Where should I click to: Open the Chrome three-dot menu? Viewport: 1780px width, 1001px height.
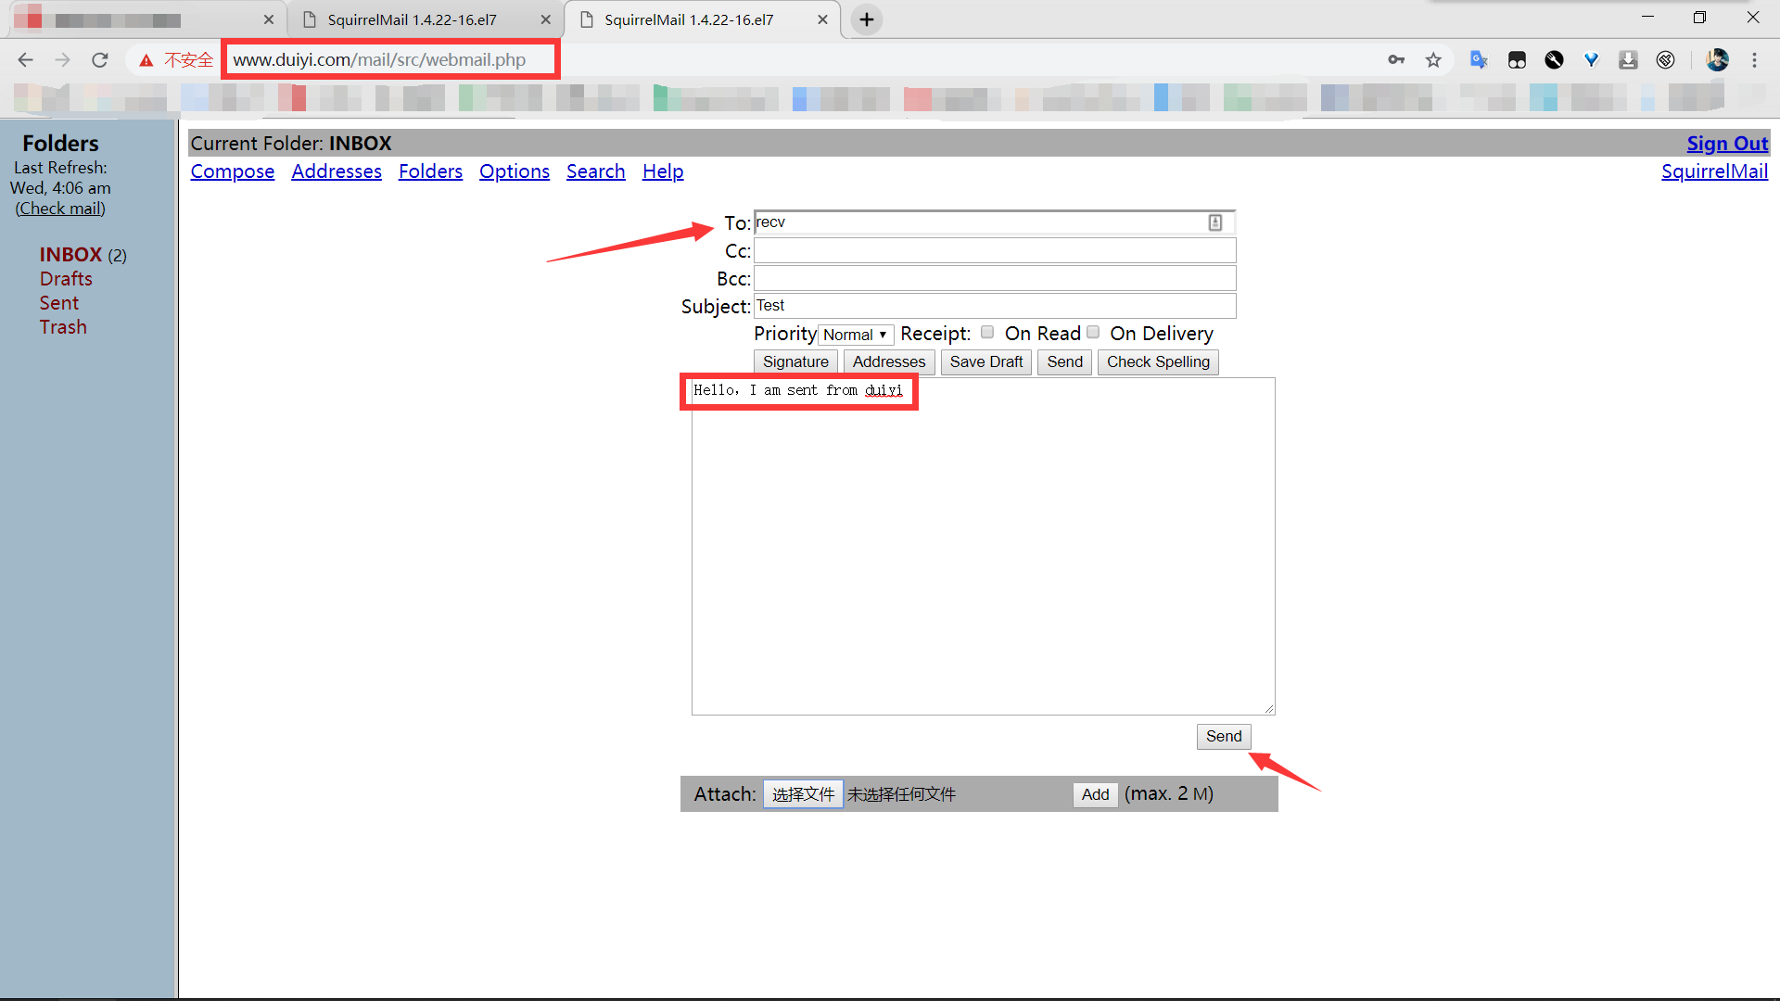1754,60
